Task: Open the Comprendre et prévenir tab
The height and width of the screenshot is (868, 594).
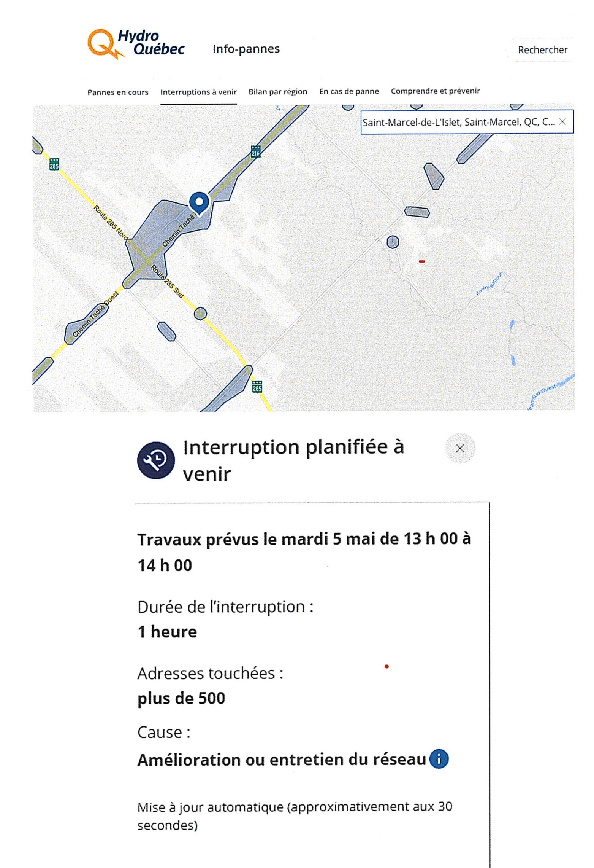Action: pyautogui.click(x=436, y=91)
